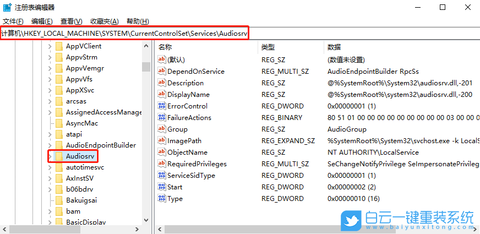The width and height of the screenshot is (480, 234).
Task: Click the arcsas folder icon
Action: [59, 101]
